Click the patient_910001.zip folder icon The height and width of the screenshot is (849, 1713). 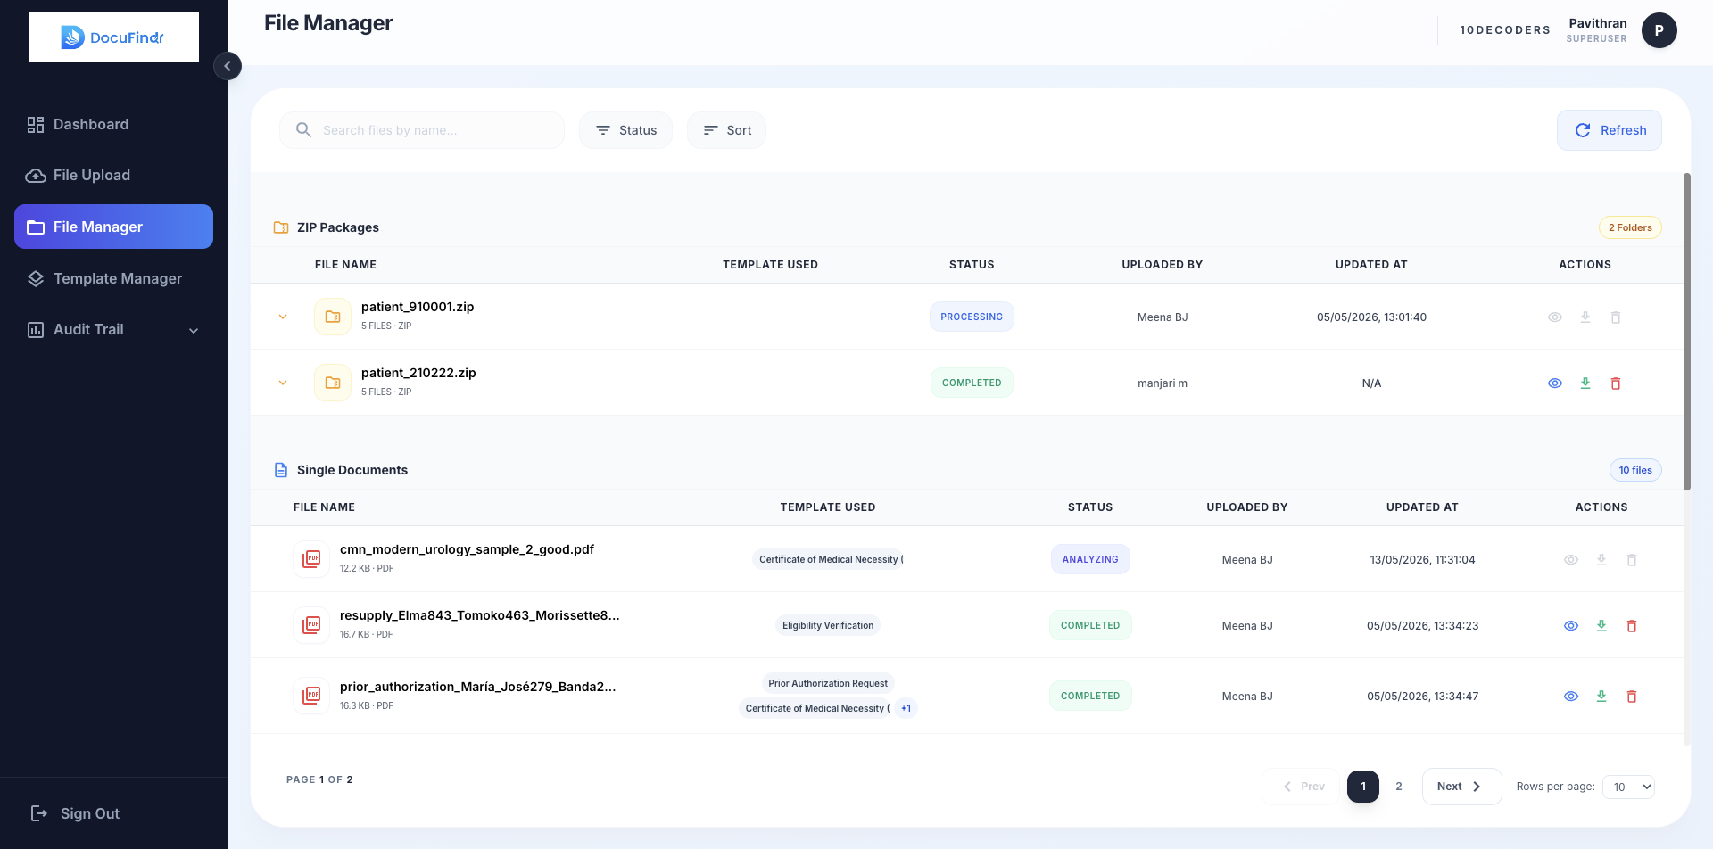pyautogui.click(x=333, y=317)
